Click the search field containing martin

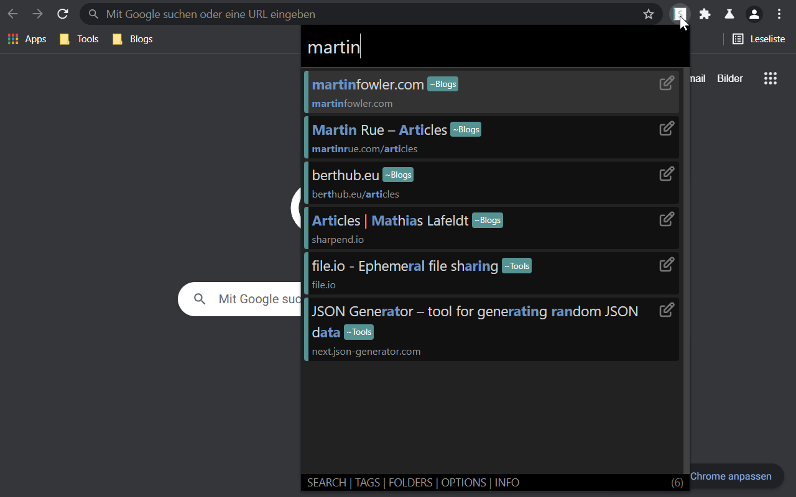(494, 47)
